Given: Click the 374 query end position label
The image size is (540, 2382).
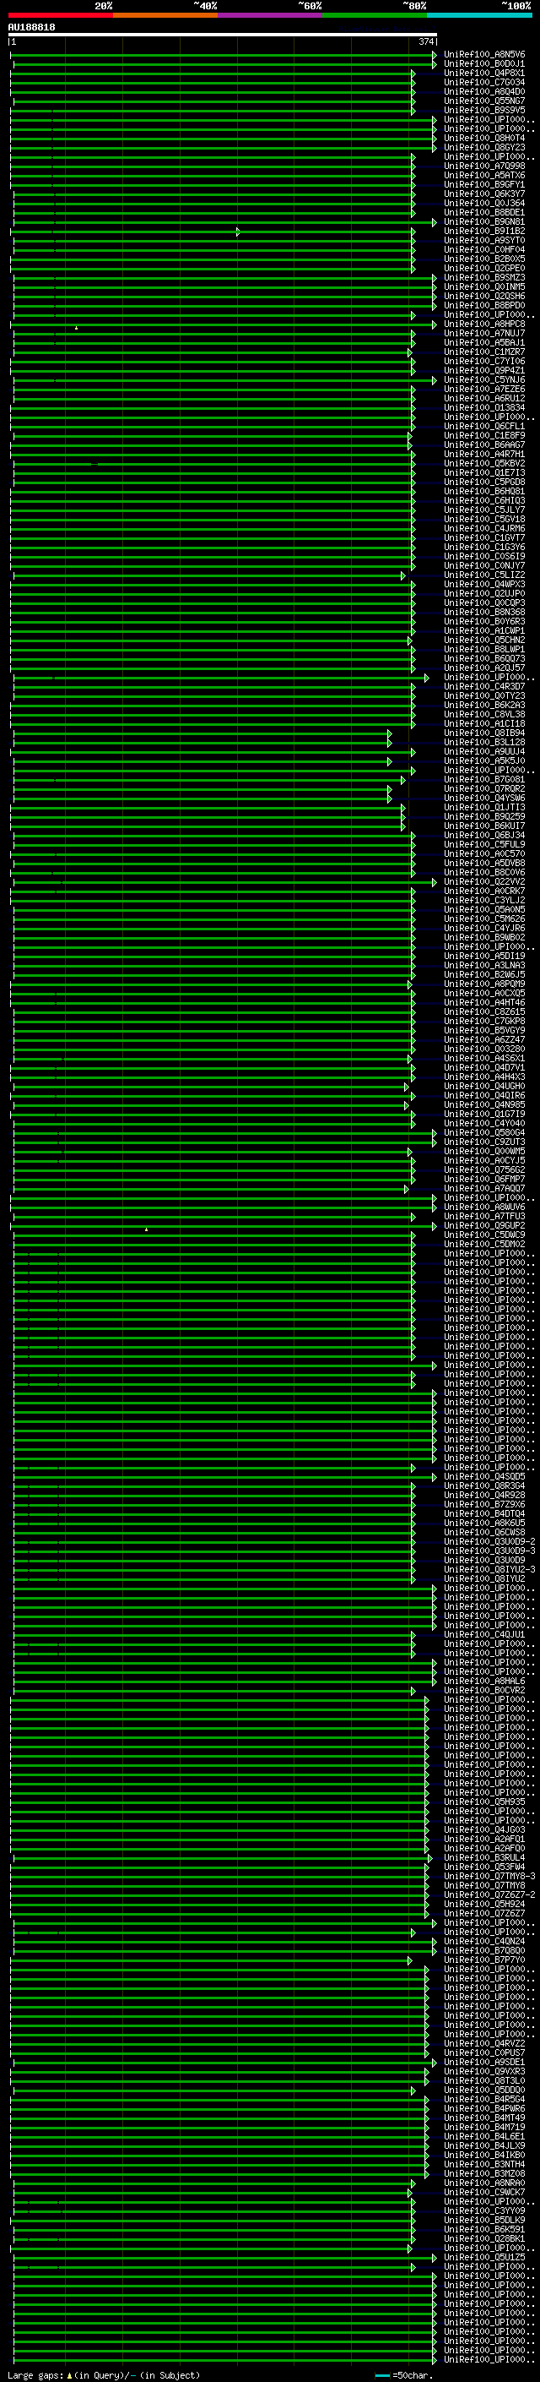Looking at the screenshot, I should pyautogui.click(x=425, y=41).
